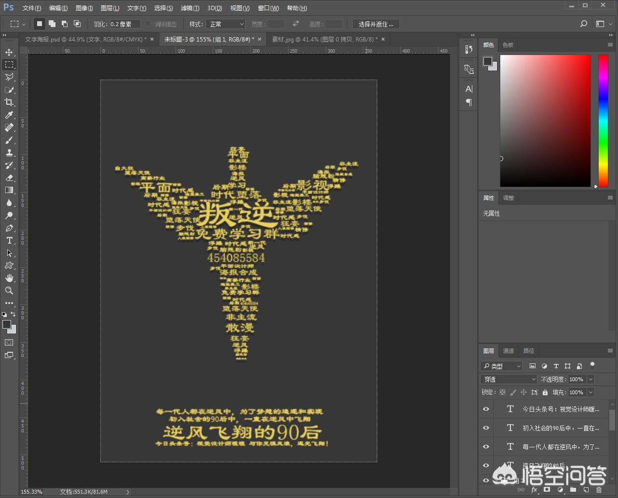Image resolution: width=618 pixels, height=498 pixels.
Task: Switch to the 通道 channels tab
Action: pos(508,351)
